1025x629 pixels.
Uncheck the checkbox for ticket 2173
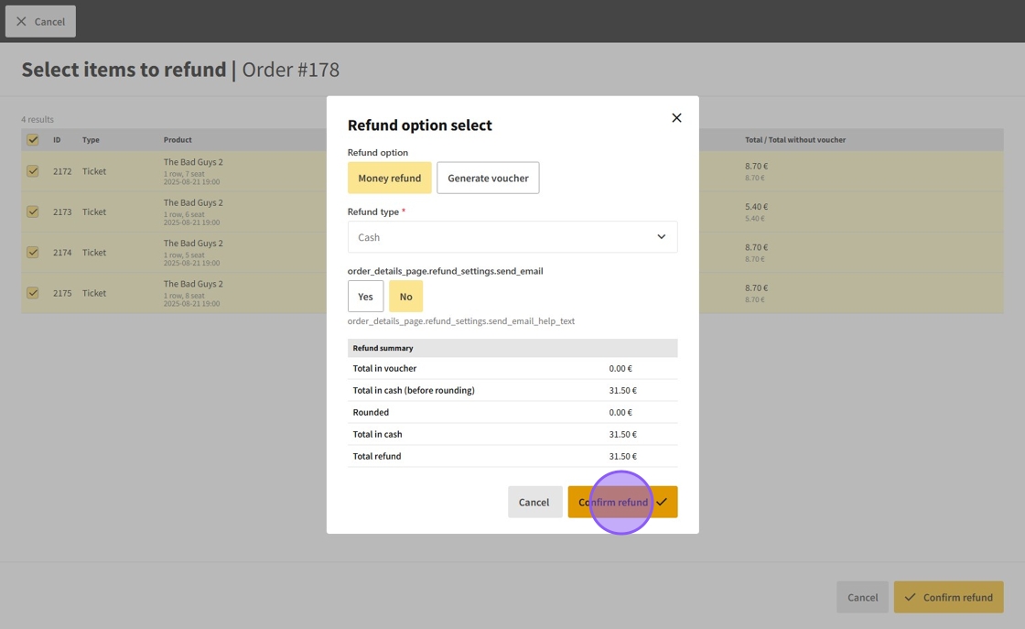33,211
